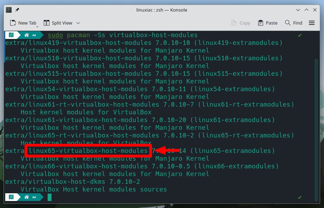Click 'extra/linux61-rt-virtualbox-host-modules' line
This screenshot has height=208, width=324.
click(x=150, y=104)
